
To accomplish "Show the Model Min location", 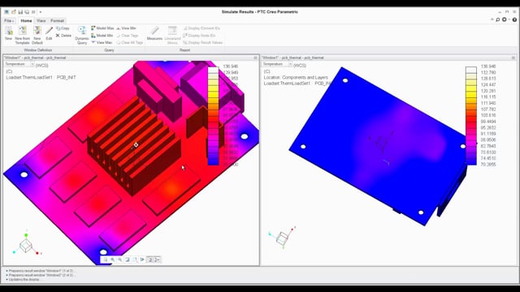I will 102,36.
